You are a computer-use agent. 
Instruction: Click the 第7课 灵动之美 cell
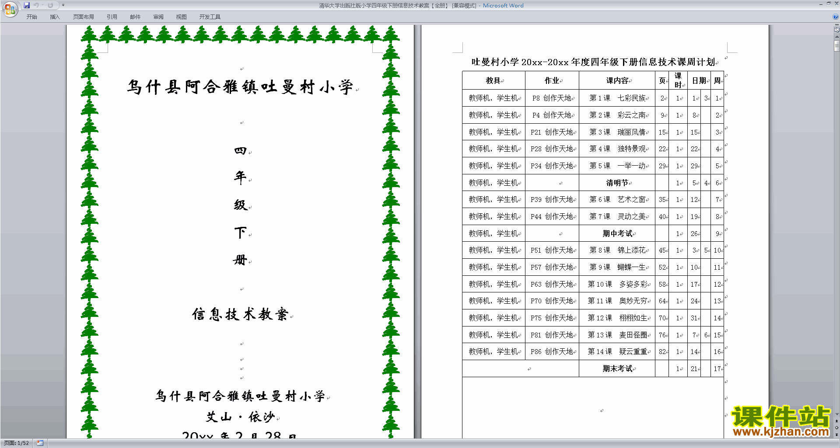click(x=617, y=217)
